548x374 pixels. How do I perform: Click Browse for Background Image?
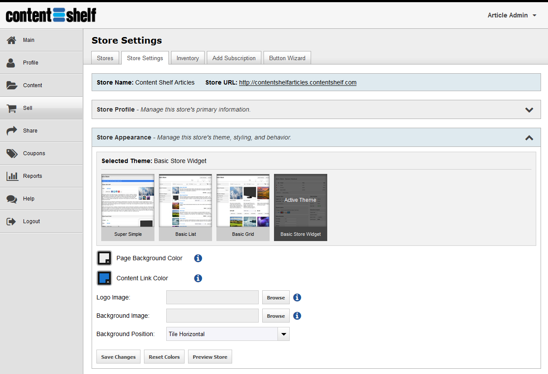pos(276,316)
